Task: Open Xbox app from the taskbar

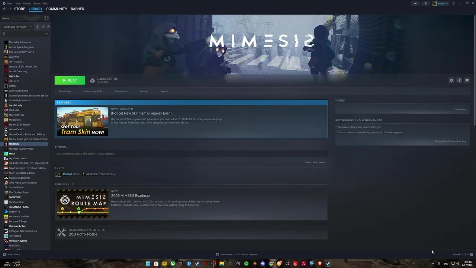Action: pyautogui.click(x=173, y=264)
